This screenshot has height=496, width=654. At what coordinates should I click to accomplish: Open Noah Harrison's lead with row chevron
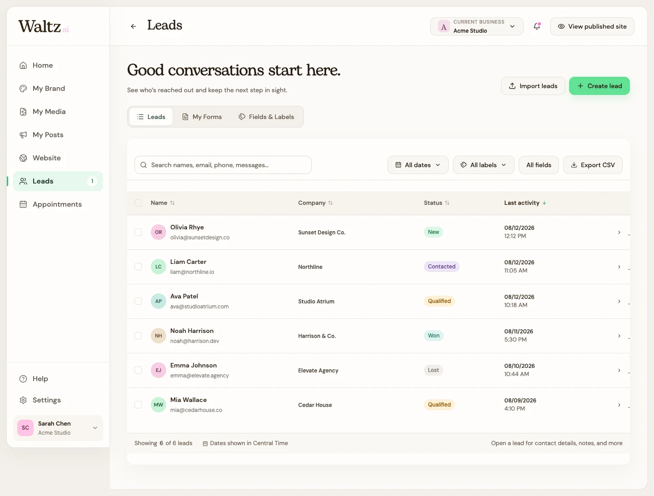coord(619,336)
